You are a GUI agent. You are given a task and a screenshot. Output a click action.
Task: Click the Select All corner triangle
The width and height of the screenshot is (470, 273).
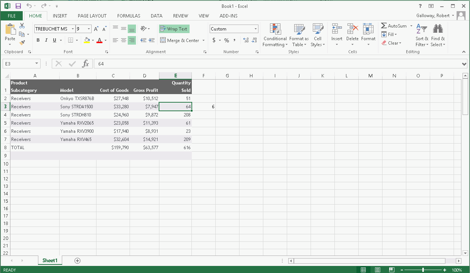click(x=6, y=76)
